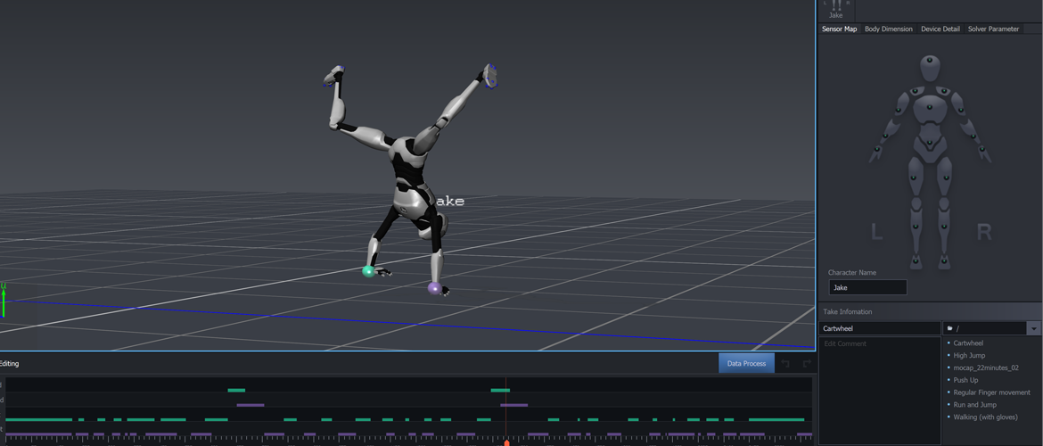The image size is (1043, 446).
Task: Click the orange timeline playhead marker
Action: [506, 442]
